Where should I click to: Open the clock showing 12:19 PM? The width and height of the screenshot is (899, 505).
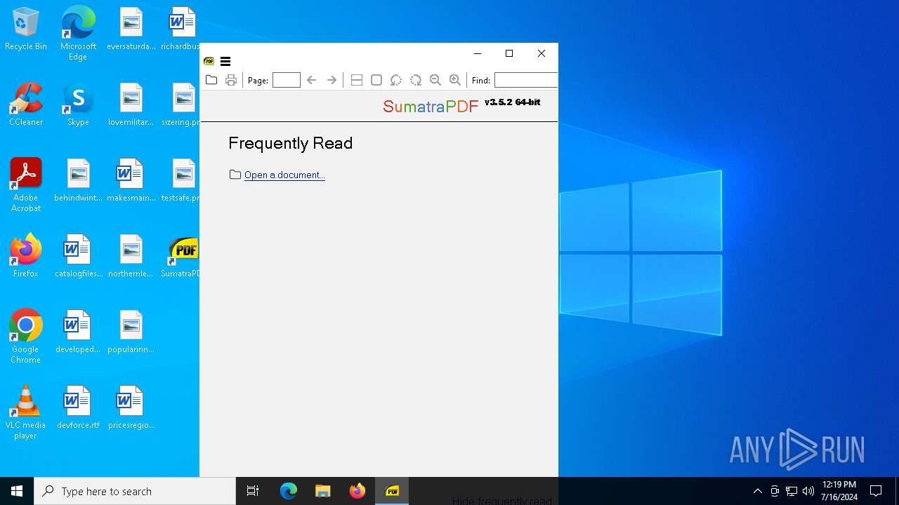pyautogui.click(x=839, y=491)
